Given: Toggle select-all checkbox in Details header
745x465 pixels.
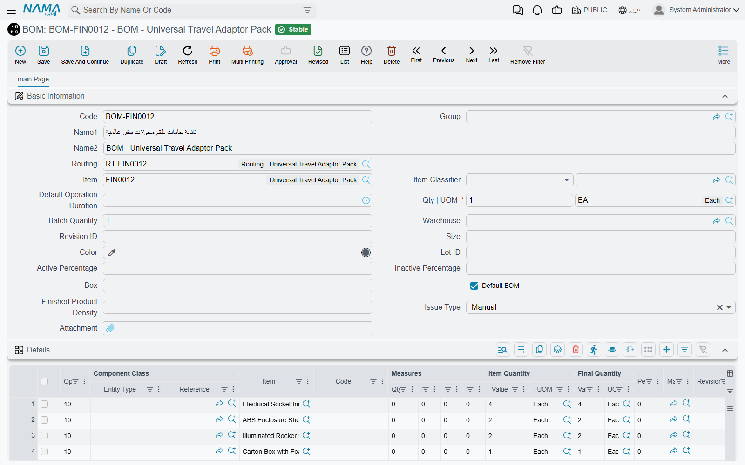Looking at the screenshot, I should coord(44,381).
